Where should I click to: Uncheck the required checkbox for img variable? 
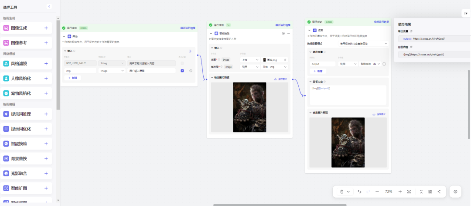tap(182, 71)
